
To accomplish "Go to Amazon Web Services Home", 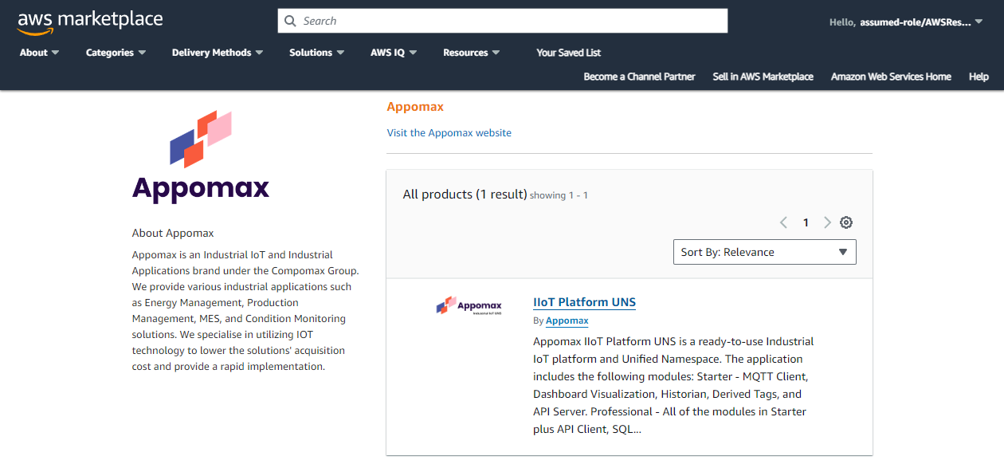I will click(891, 77).
